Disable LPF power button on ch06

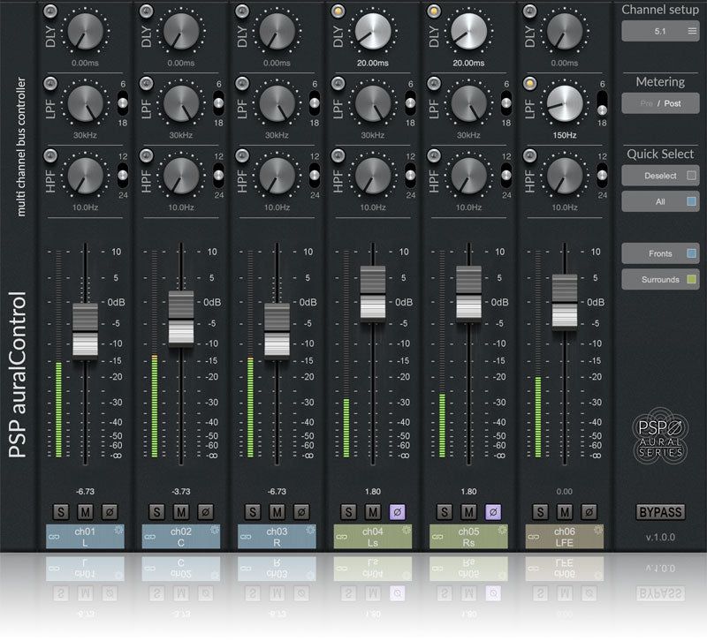pos(530,83)
